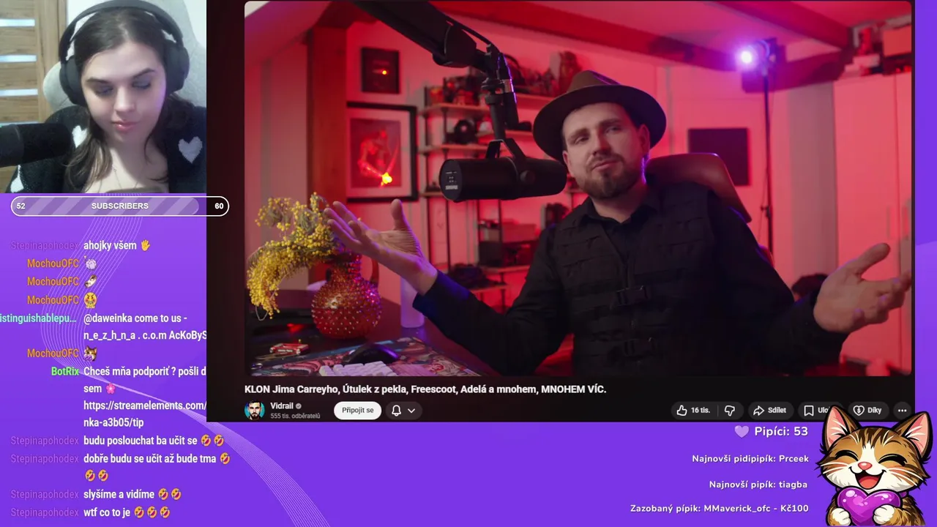Click the Díky thanks button
This screenshot has width=937, height=527.
click(x=867, y=411)
